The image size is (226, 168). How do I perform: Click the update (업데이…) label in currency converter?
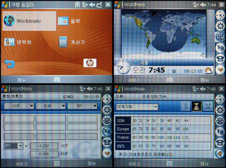[x=70, y=97]
